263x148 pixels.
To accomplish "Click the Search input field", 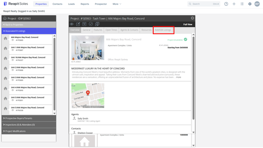I will pyautogui.click(x=204, y=4).
